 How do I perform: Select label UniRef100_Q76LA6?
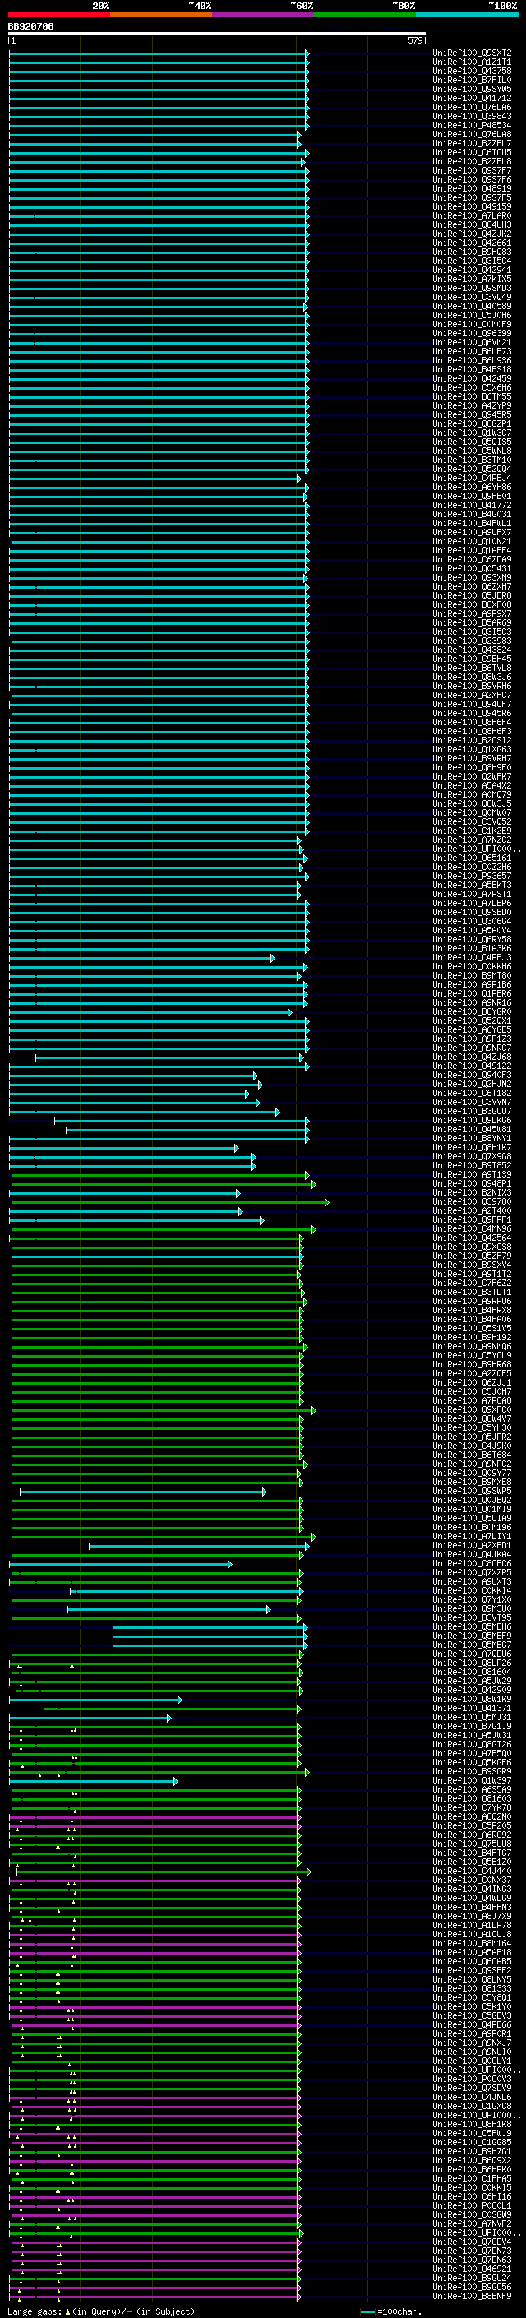coord(472,107)
